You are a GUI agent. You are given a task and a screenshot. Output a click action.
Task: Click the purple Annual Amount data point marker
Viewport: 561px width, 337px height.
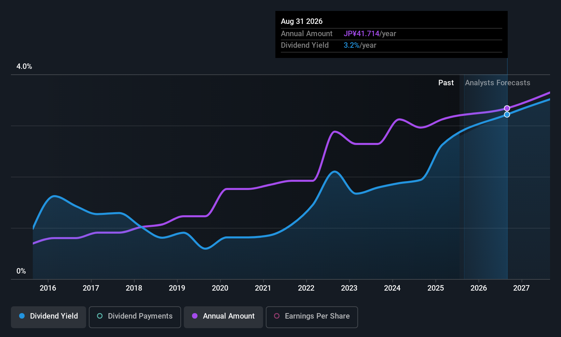[507, 108]
